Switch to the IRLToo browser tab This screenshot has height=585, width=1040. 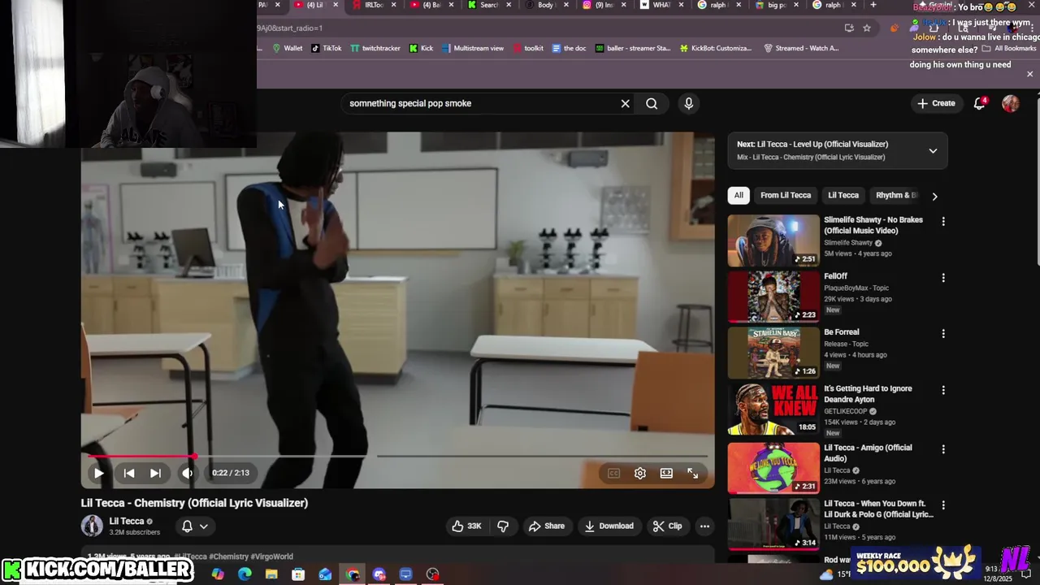tap(372, 5)
